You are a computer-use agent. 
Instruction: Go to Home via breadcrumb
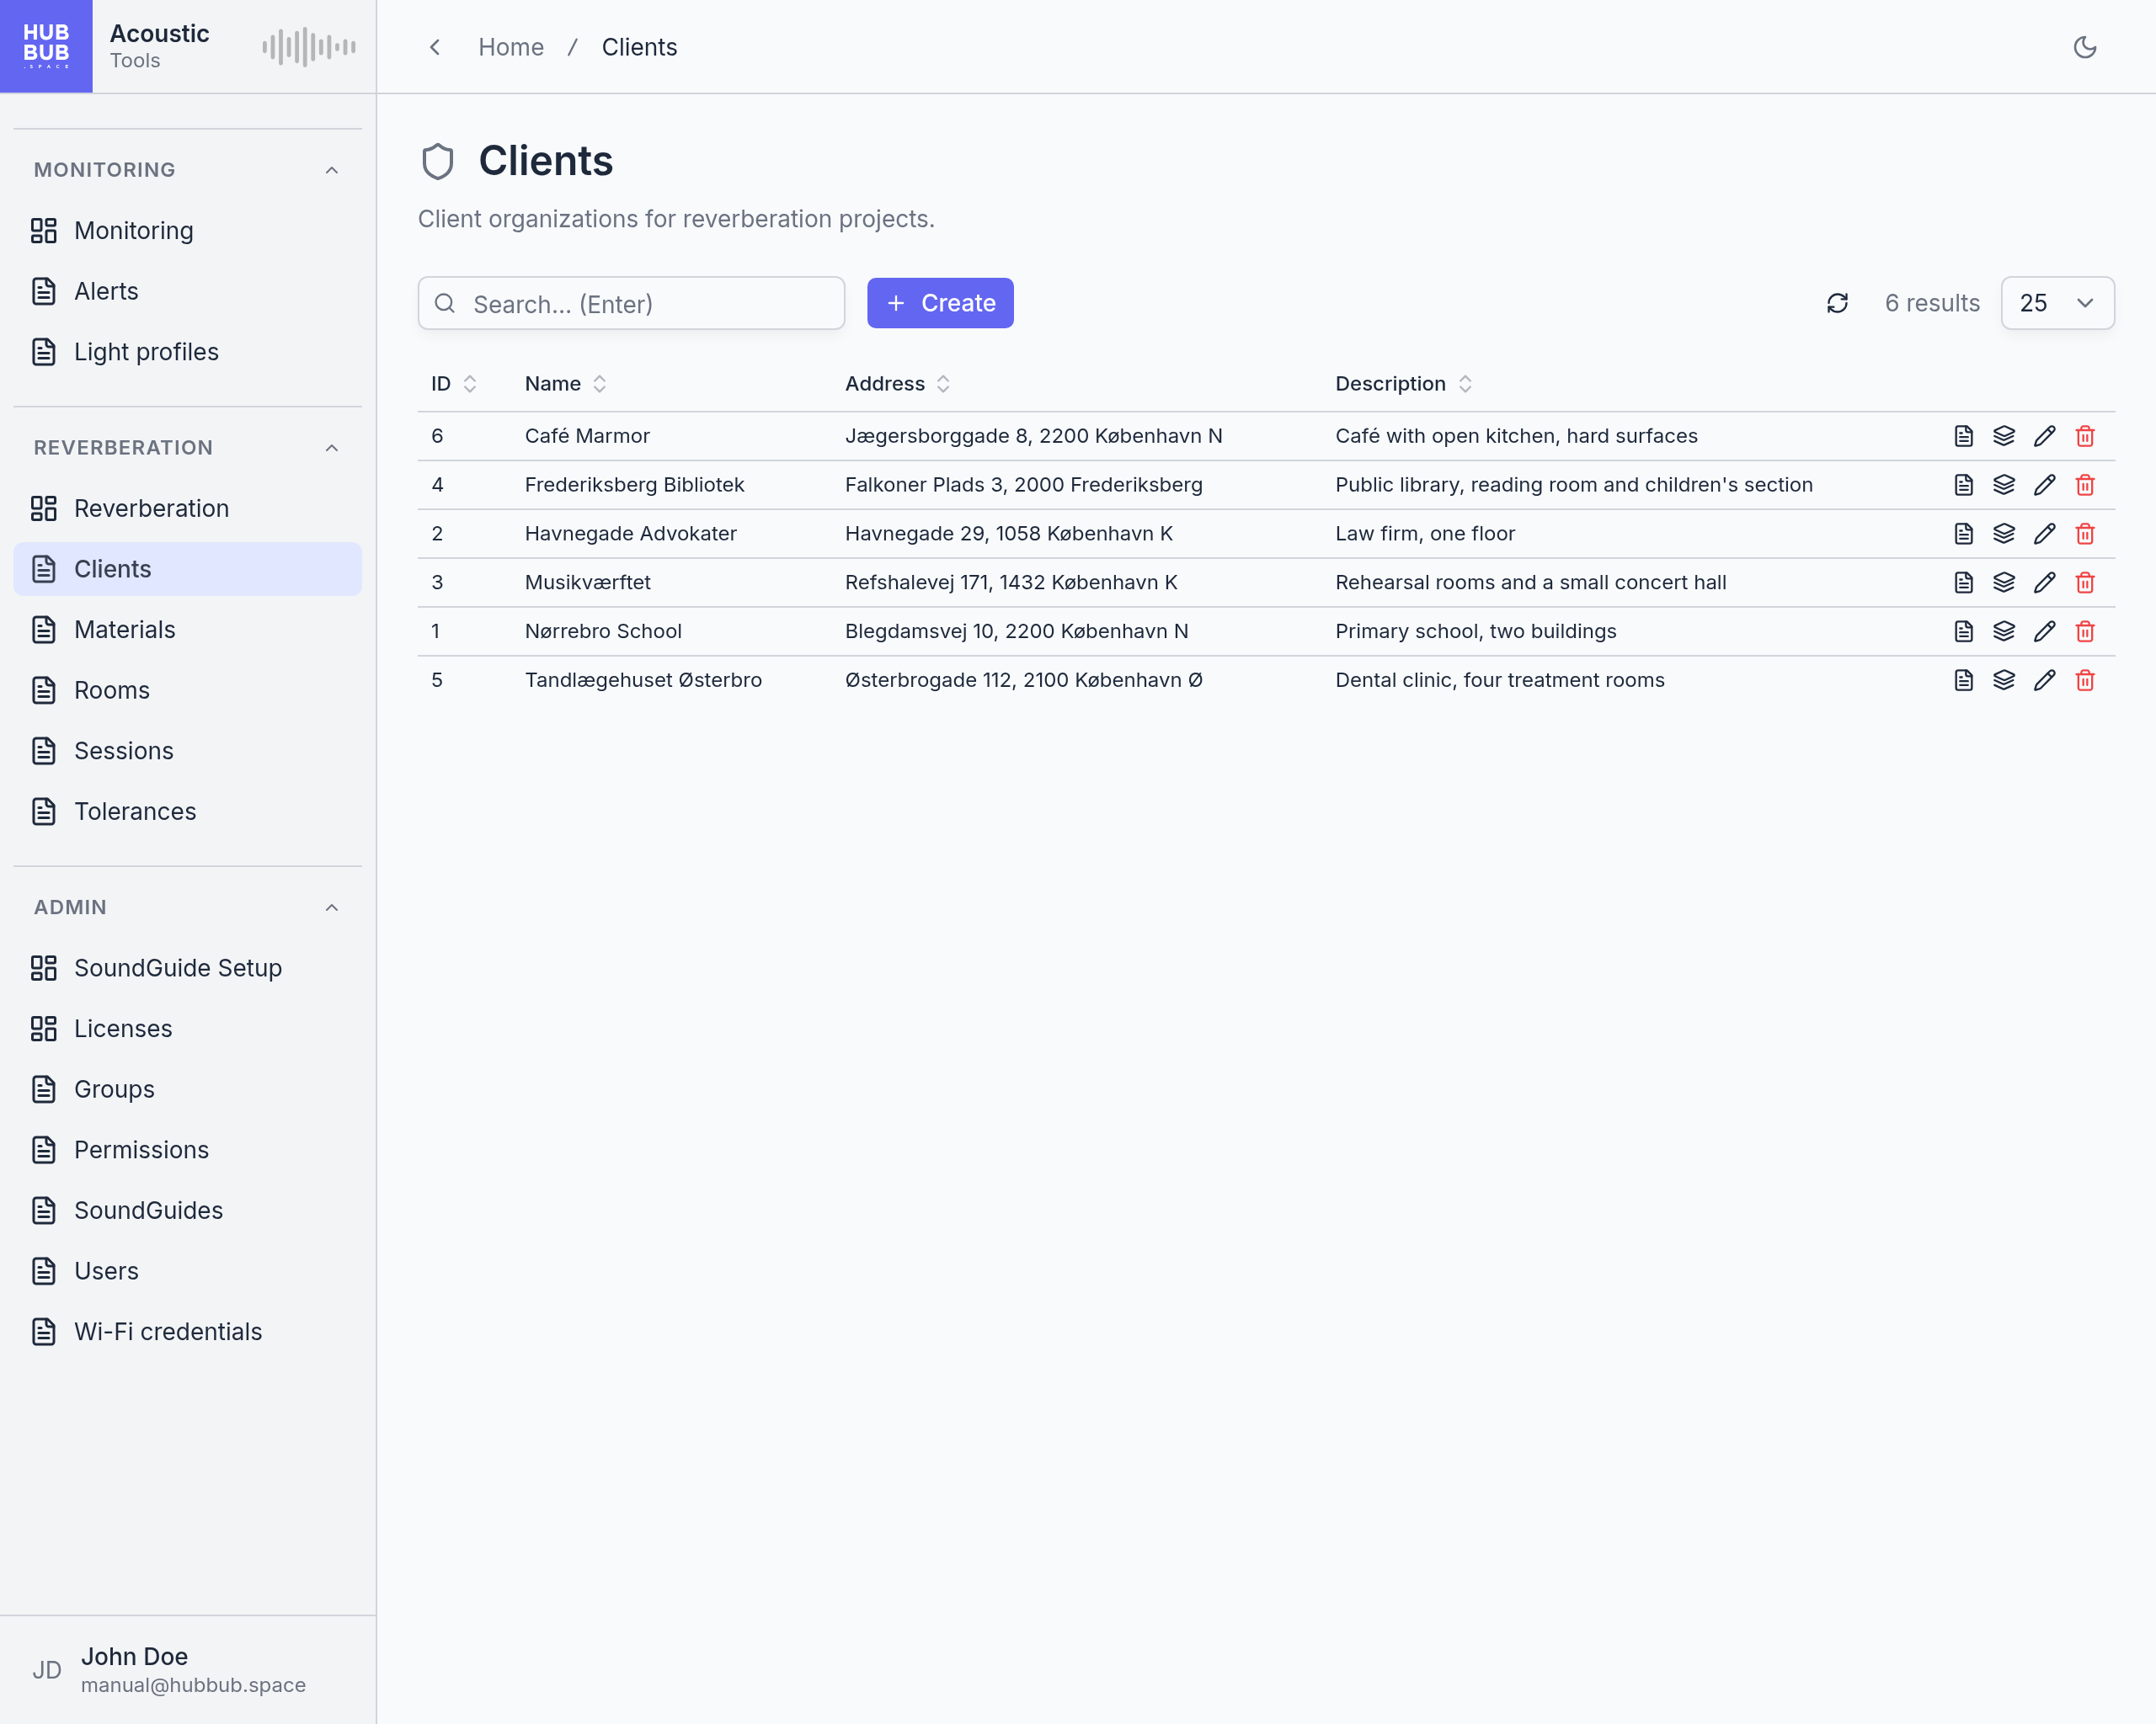coord(511,47)
